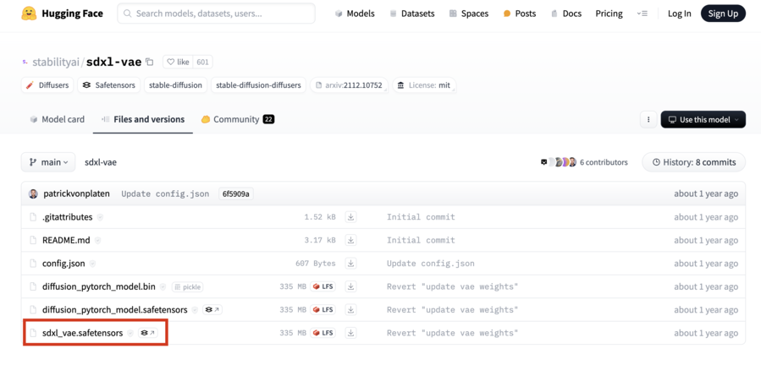This screenshot has width=761, height=365.
Task: Open LFS badge for diffusion_pytorch_model.safetensors
Action: pos(323,310)
